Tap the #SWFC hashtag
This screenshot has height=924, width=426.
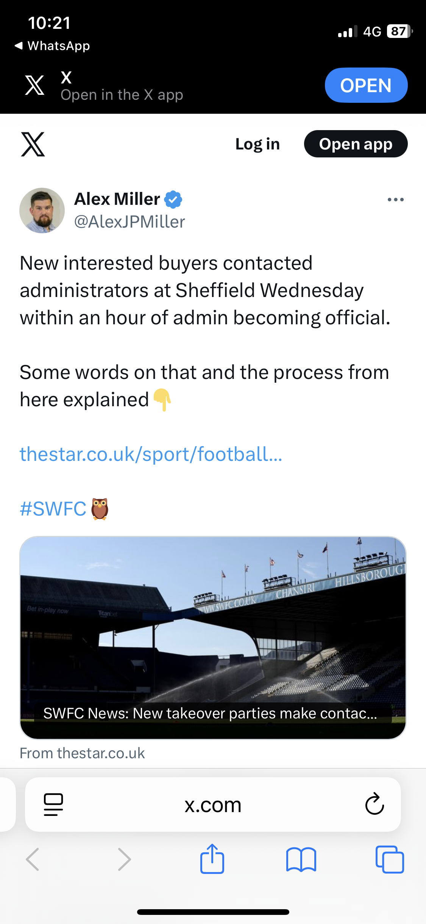53,509
